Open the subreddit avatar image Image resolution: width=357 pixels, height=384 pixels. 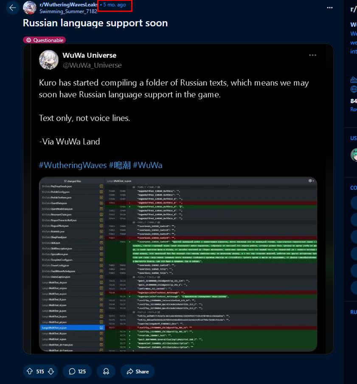point(30,8)
